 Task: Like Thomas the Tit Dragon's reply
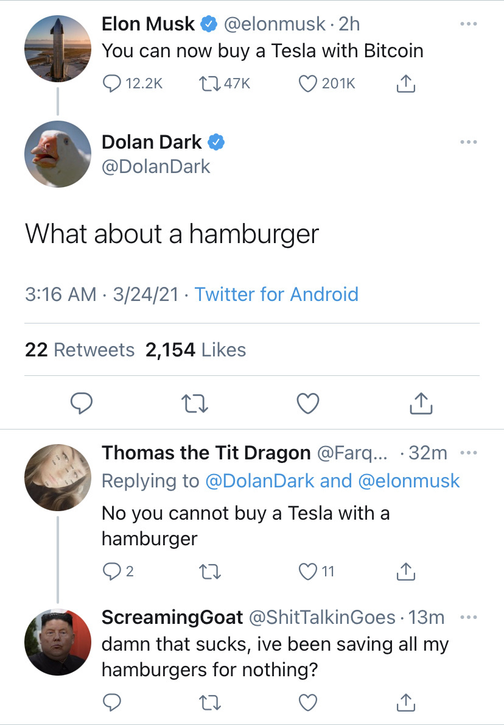(x=309, y=571)
